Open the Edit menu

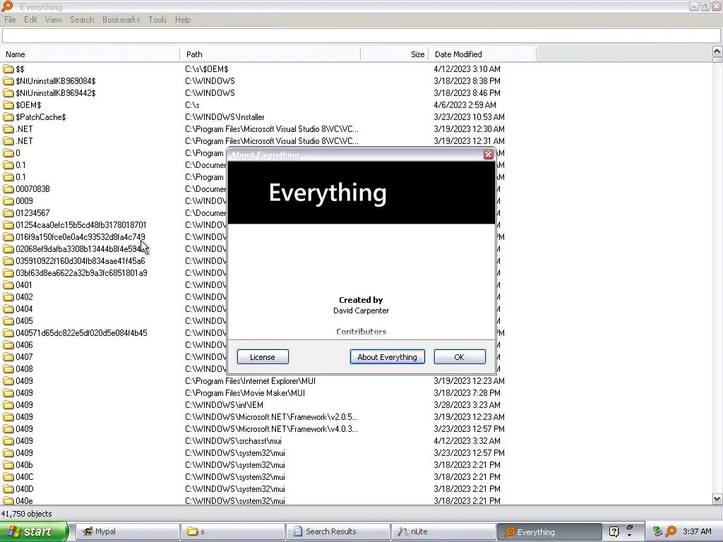[30, 20]
